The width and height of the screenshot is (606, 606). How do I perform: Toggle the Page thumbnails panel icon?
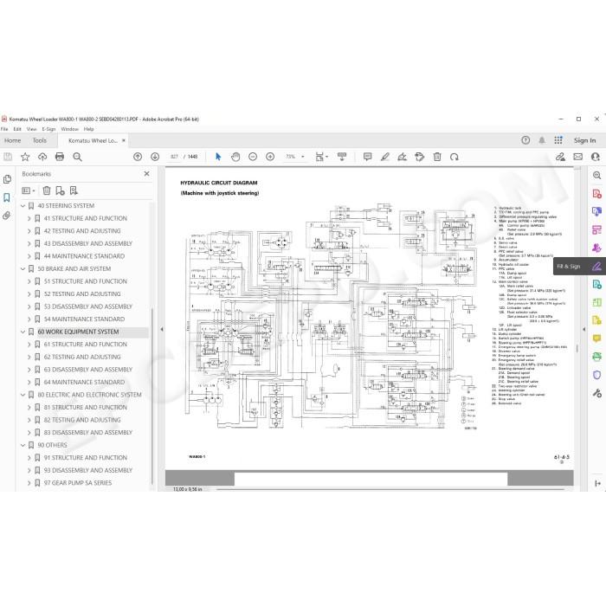[x=7, y=179]
